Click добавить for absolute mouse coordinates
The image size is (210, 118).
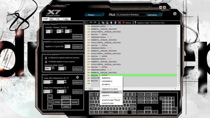pos(77,82)
